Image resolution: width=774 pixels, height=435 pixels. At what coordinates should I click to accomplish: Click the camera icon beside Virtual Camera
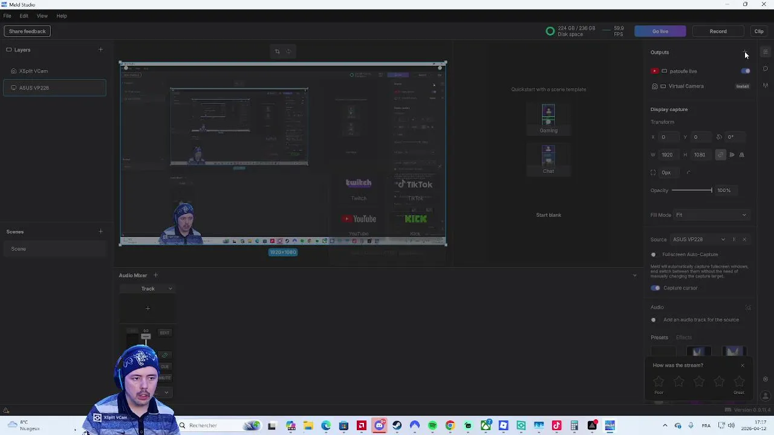pos(654,86)
